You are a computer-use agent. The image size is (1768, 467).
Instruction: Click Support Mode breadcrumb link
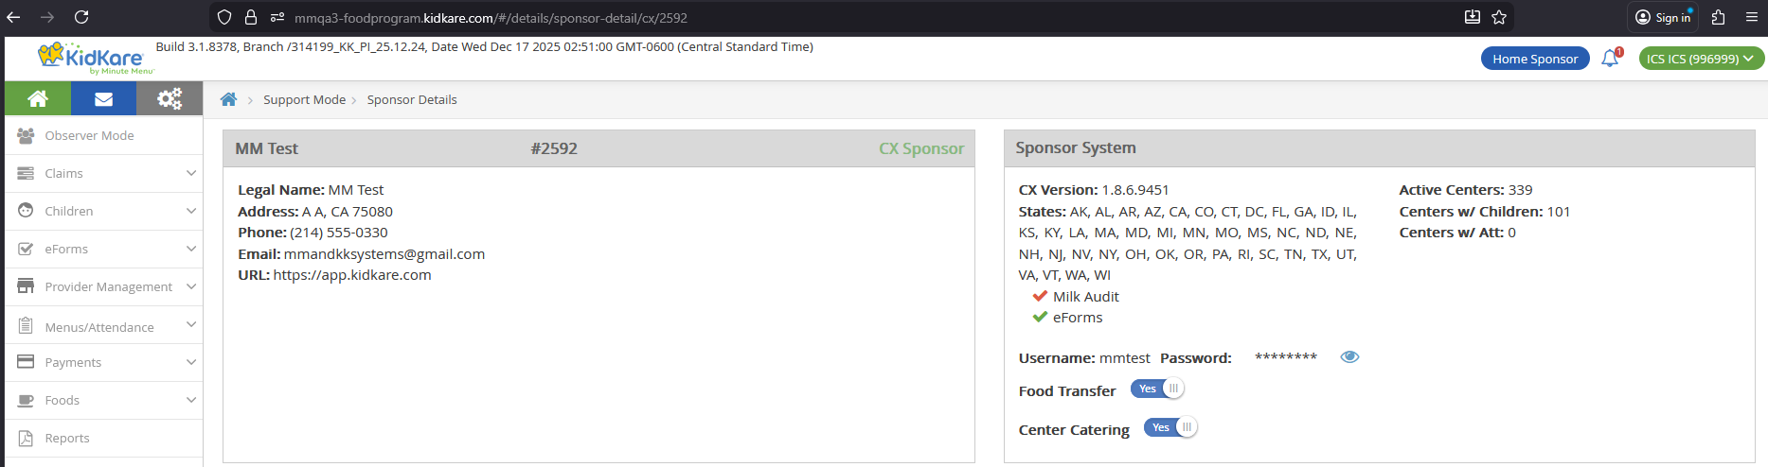tap(304, 99)
